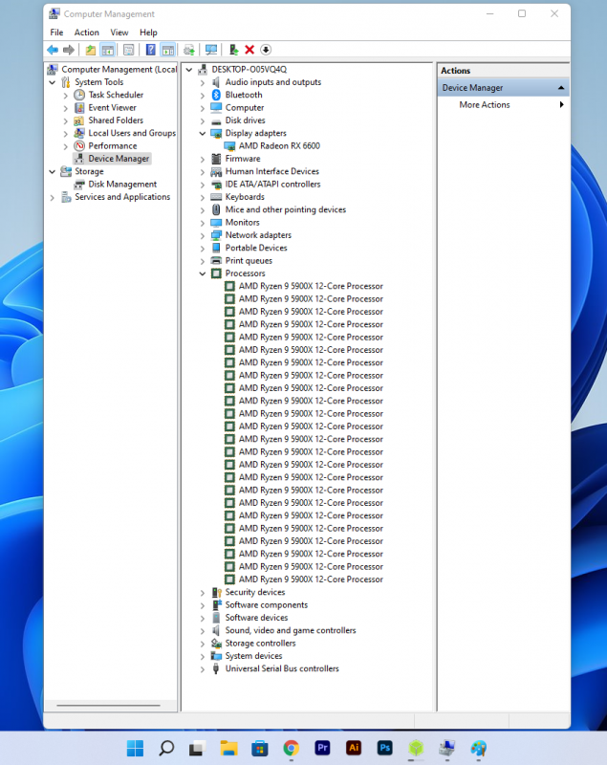This screenshot has width=607, height=765.
Task: Click the Print toolbar icon
Action: pyautogui.click(x=189, y=50)
